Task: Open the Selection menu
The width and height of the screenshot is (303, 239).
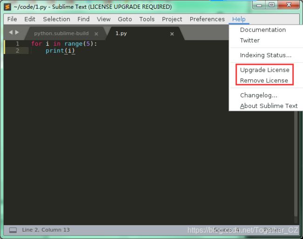Action: pos(56,19)
